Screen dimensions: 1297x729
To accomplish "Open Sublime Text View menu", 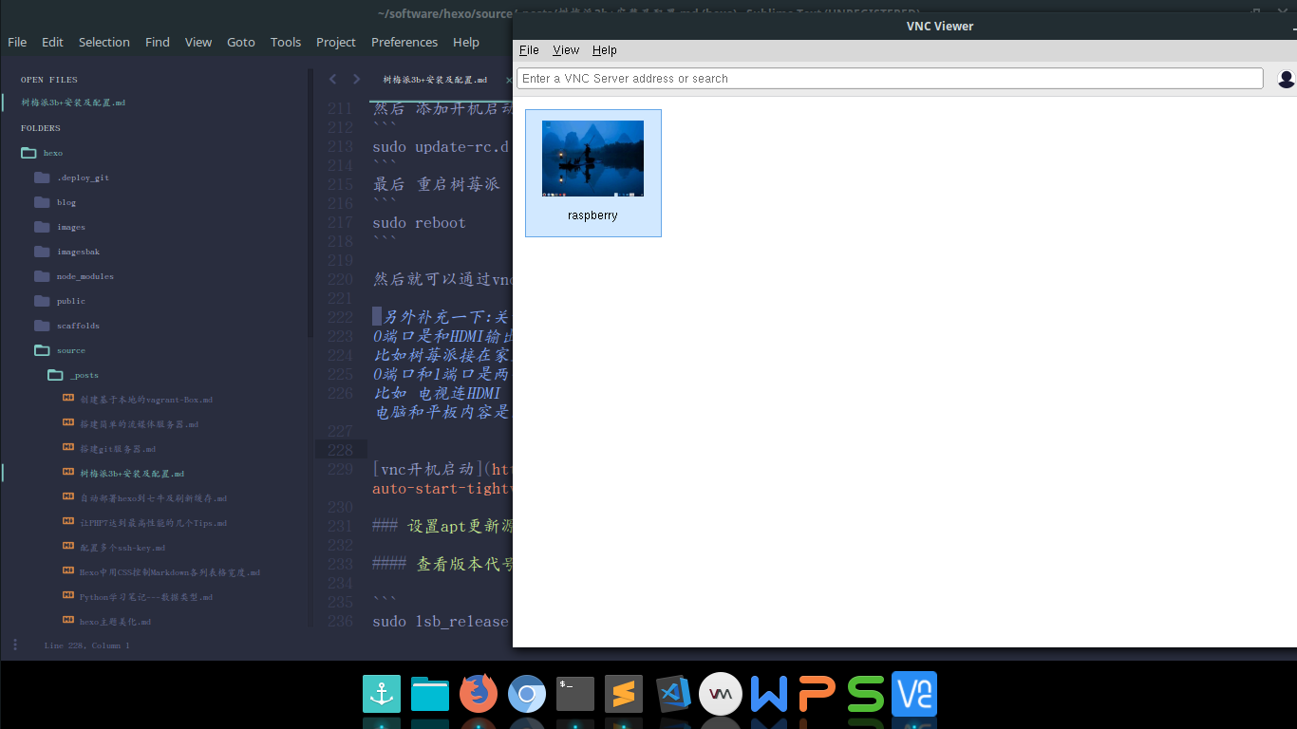I will (198, 42).
